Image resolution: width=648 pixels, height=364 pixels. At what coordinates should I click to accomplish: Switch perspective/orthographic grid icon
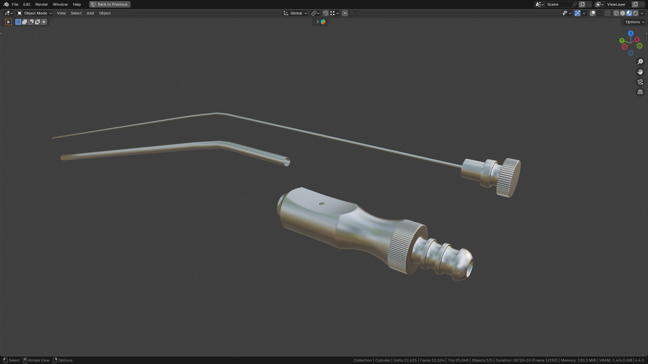pos(640,92)
